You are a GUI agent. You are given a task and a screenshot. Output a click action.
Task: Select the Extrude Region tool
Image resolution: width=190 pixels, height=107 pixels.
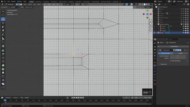3,47
